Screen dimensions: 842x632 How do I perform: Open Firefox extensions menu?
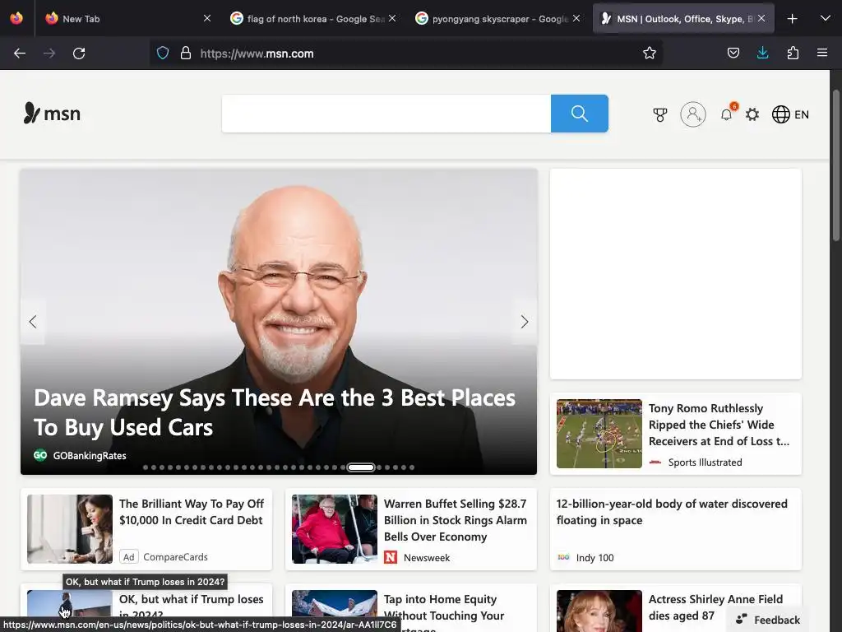point(793,53)
